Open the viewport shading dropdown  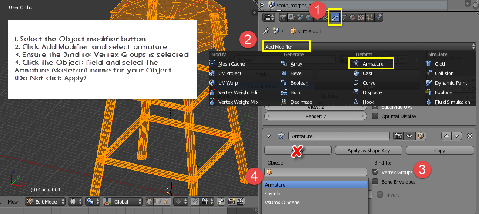tap(75, 201)
